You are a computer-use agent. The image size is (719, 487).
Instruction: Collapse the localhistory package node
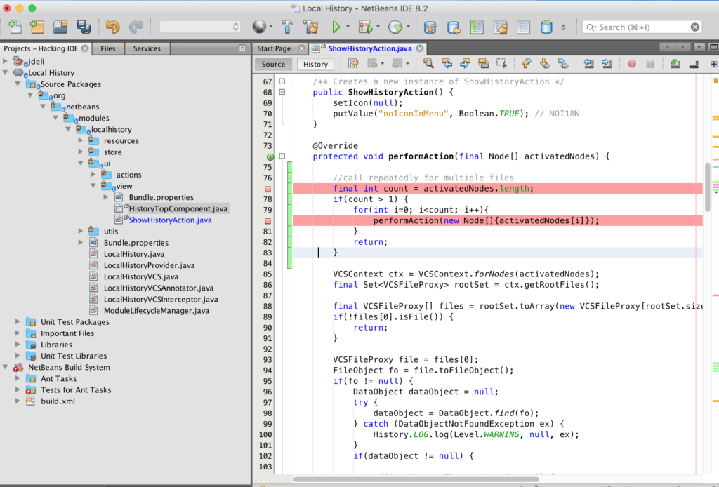tap(69, 129)
